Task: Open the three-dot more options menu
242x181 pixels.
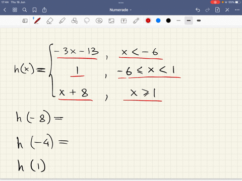Action: click(x=237, y=10)
